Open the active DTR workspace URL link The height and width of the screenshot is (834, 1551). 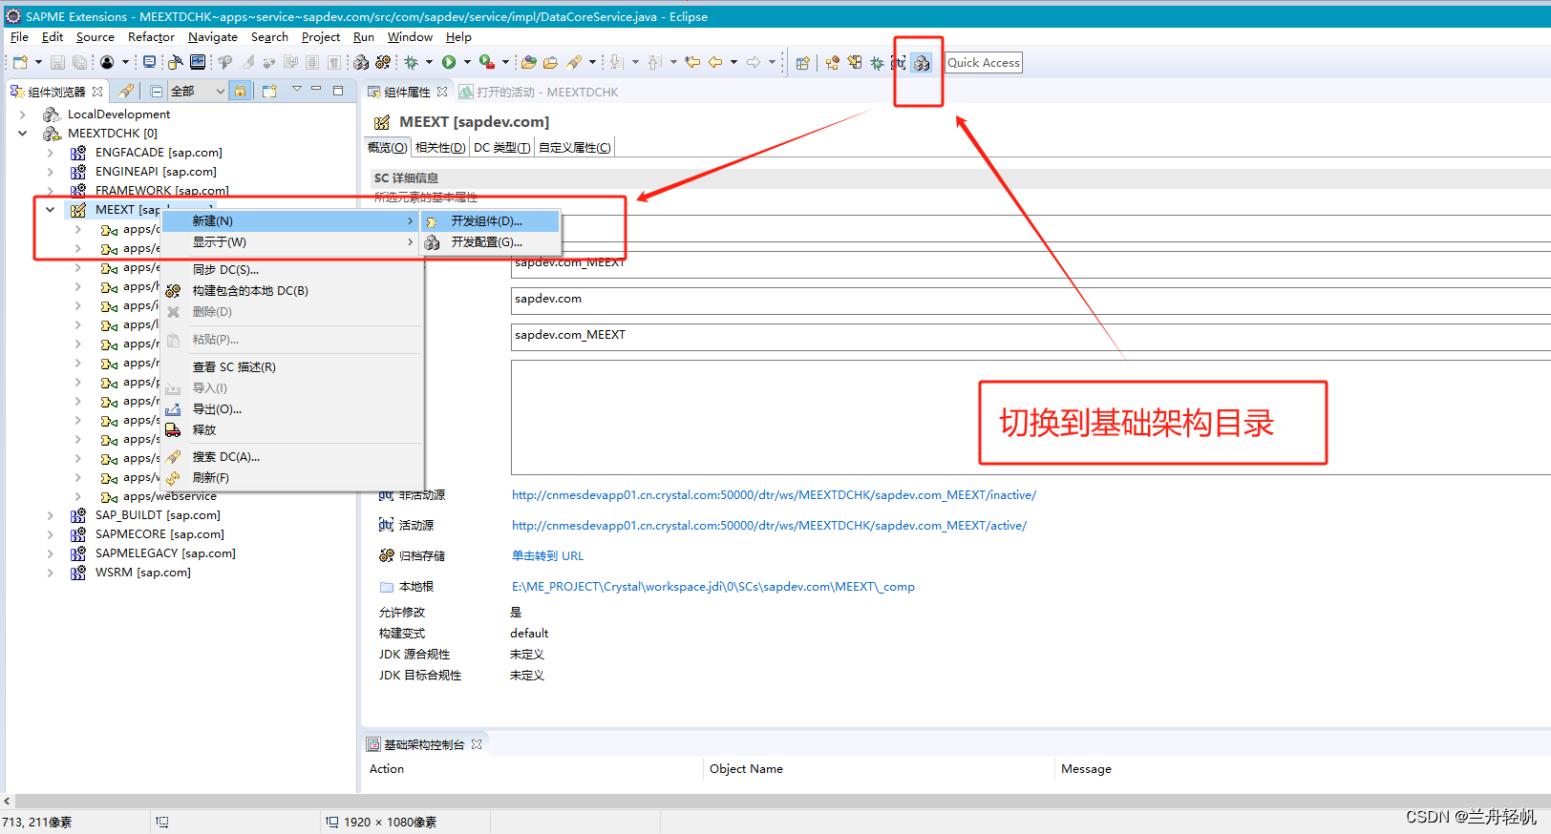click(x=769, y=526)
